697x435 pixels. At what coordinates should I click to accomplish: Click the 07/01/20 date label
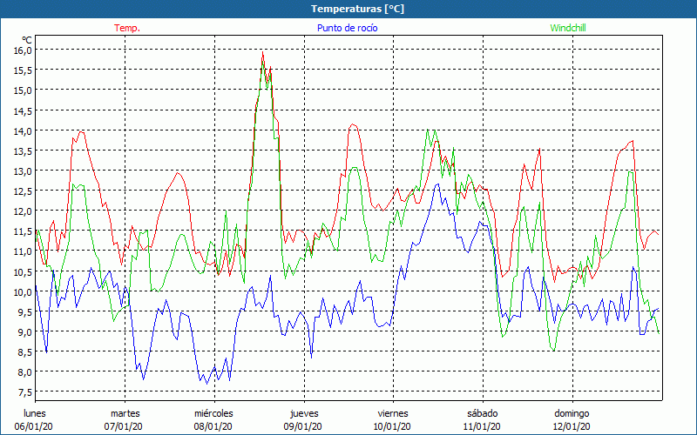[x=124, y=426]
